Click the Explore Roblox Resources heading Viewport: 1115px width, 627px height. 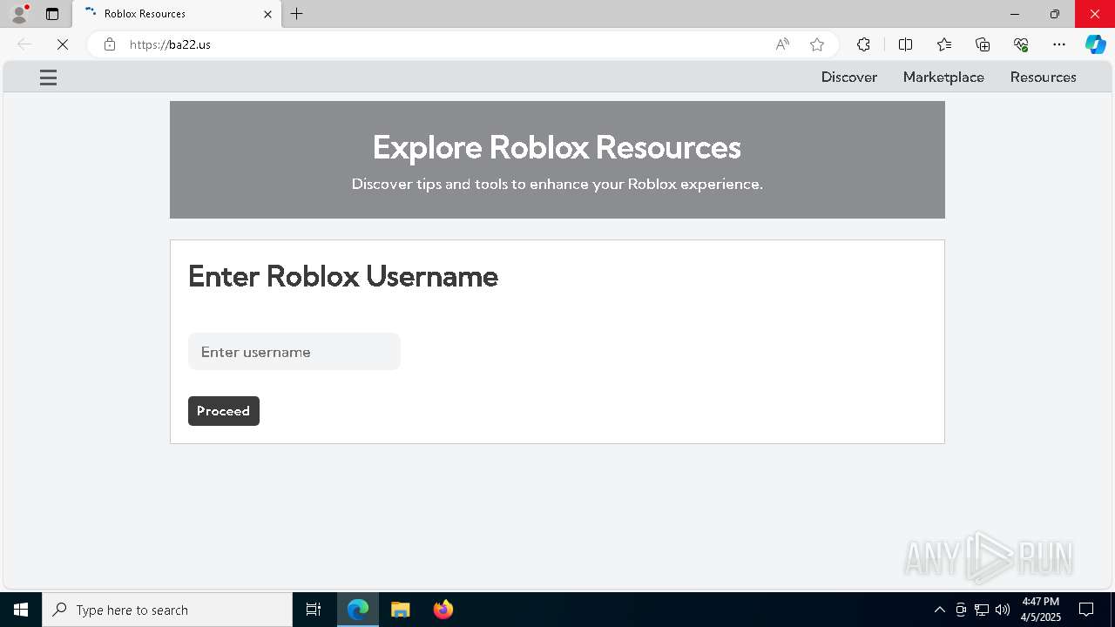pyautogui.click(x=557, y=147)
